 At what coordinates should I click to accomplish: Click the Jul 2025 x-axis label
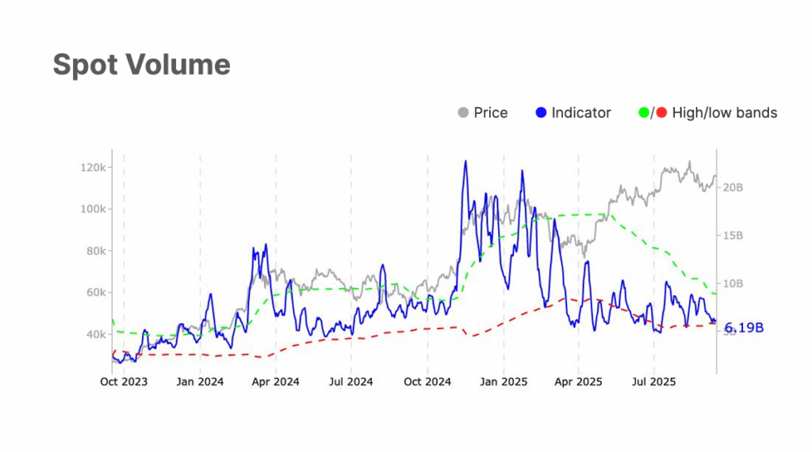click(x=653, y=382)
